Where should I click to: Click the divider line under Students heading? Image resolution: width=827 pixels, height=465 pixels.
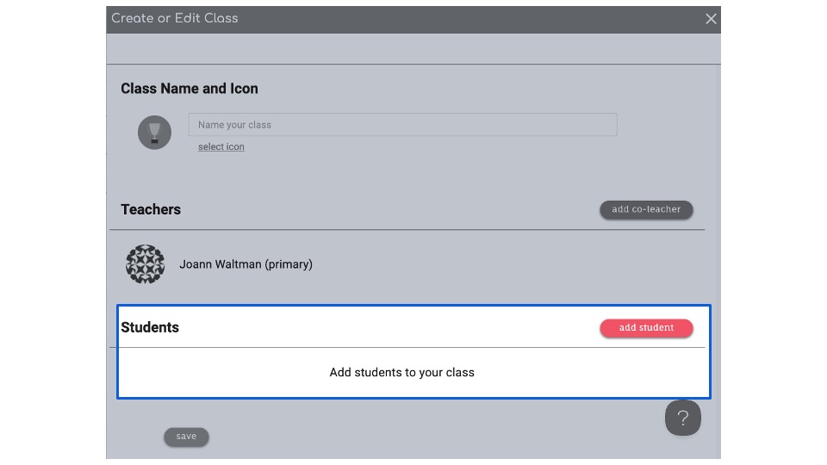tap(407, 348)
